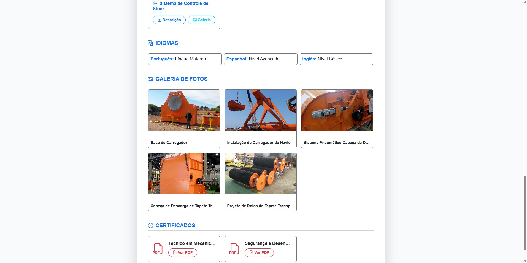This screenshot has width=527, height=263.
Task: Click the PDF icon for Técnico em Mecânica
Action: (x=158, y=249)
